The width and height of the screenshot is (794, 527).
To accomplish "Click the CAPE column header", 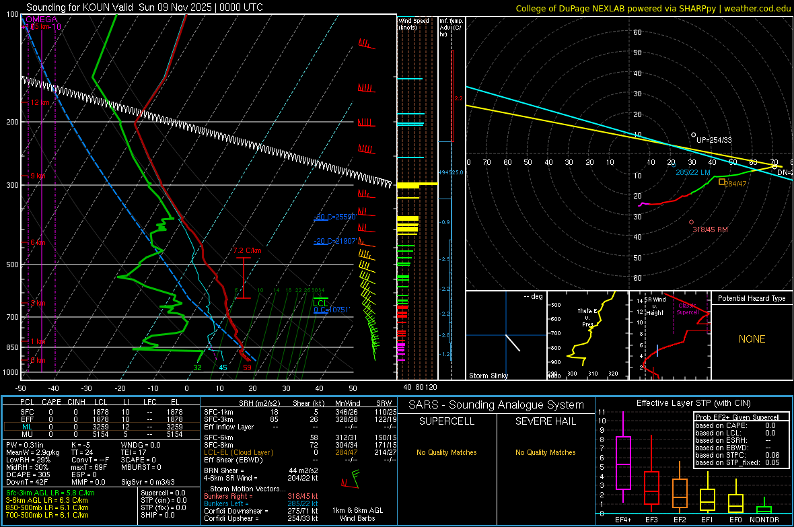I will click(x=51, y=402).
